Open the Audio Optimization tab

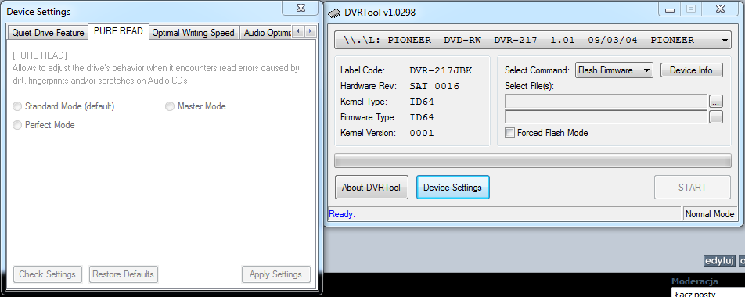[x=265, y=33]
